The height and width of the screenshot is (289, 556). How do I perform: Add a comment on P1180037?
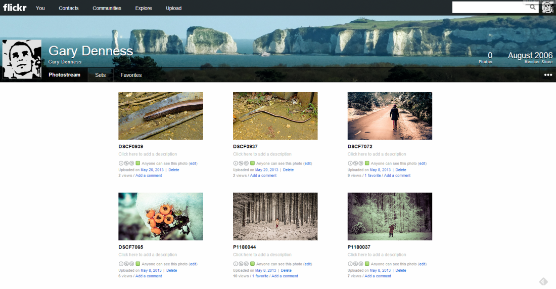click(378, 276)
